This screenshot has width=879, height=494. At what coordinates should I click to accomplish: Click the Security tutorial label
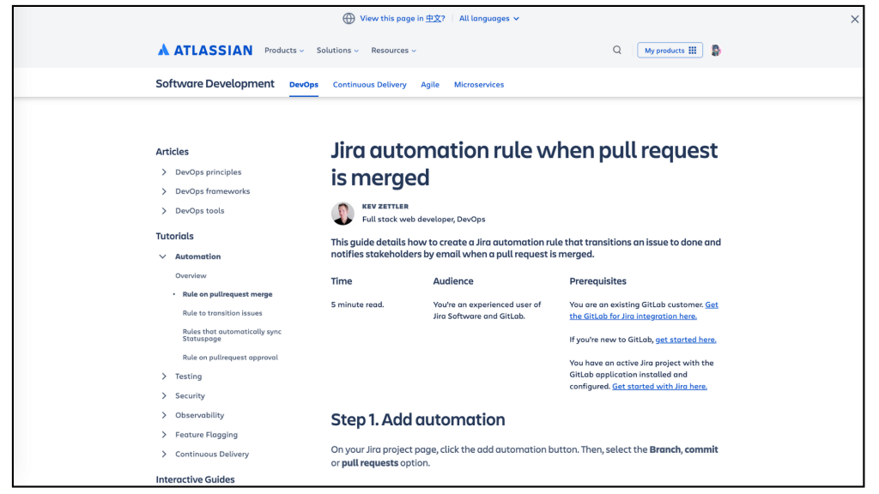click(x=190, y=396)
